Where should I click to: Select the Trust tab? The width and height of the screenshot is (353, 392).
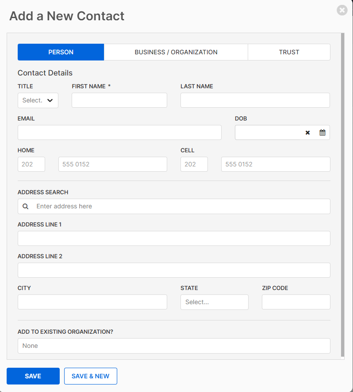point(289,52)
